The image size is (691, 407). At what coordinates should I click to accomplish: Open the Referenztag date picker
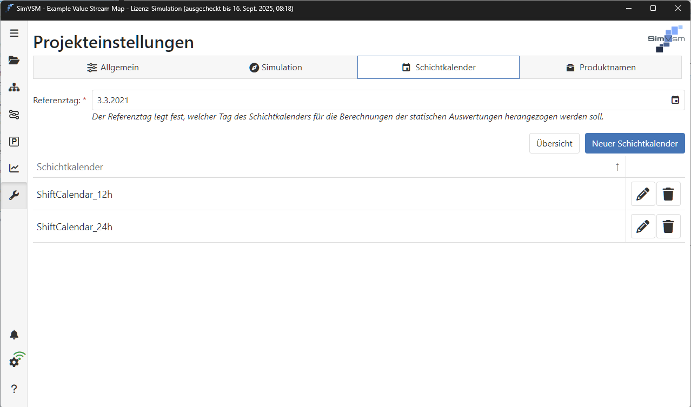(675, 99)
